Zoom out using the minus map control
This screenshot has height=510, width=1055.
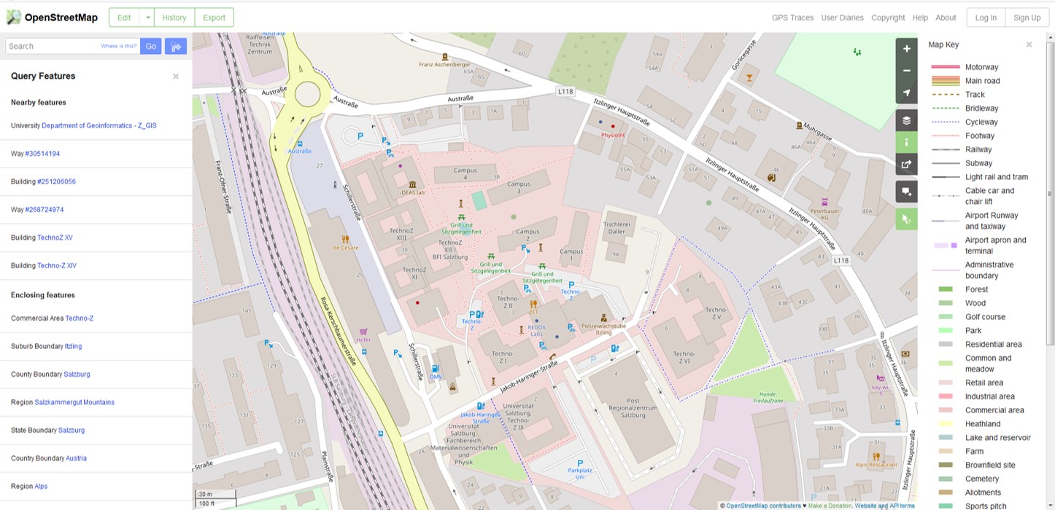(x=906, y=71)
